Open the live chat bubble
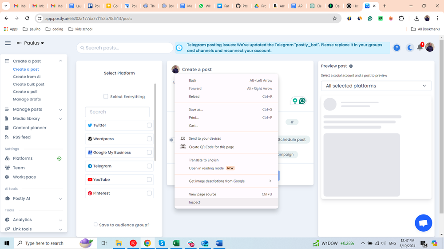The height and width of the screenshot is (249, 444). 423,223
